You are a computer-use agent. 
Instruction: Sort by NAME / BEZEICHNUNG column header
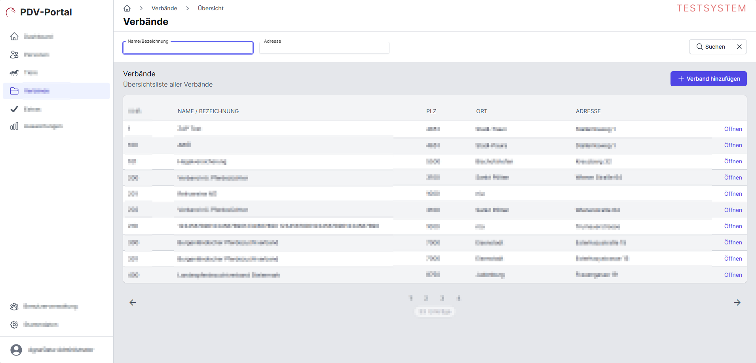208,111
